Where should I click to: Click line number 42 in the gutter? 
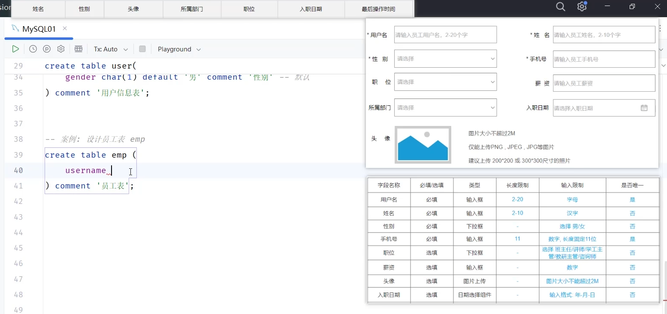click(x=18, y=201)
